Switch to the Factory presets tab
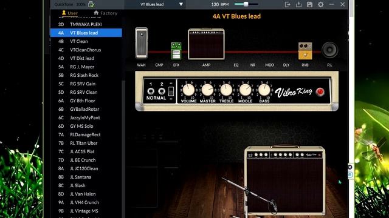Image resolution: width=389 pixels, height=218 pixels. tap(105, 13)
